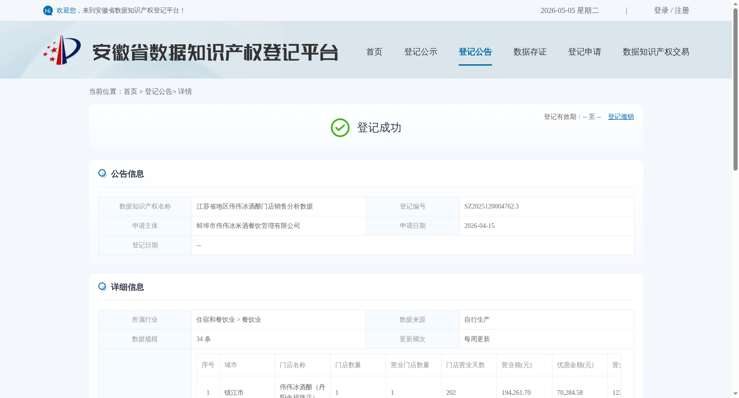Click the revenue value 194,261.70
Image resolution: width=739 pixels, height=398 pixels.
coord(516,392)
